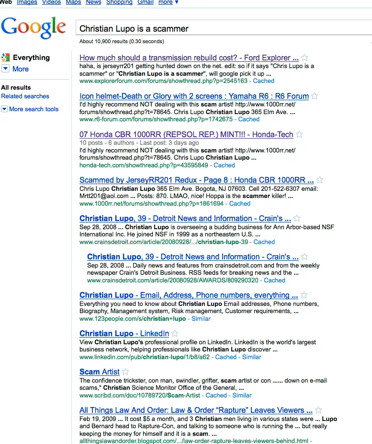Open Similar link for scribd.com Scam-Artist result

click(242, 396)
